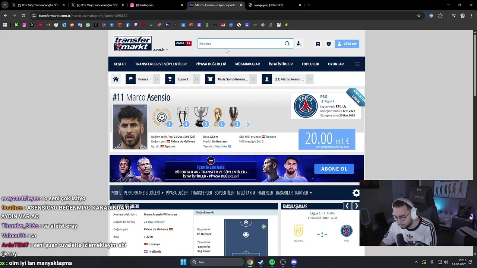
Task: Switch to the image.png browser tab
Action: pos(275,5)
